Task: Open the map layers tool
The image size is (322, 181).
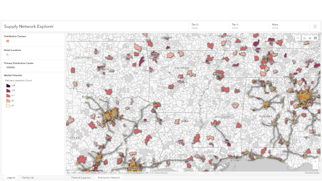Action: point(310,38)
